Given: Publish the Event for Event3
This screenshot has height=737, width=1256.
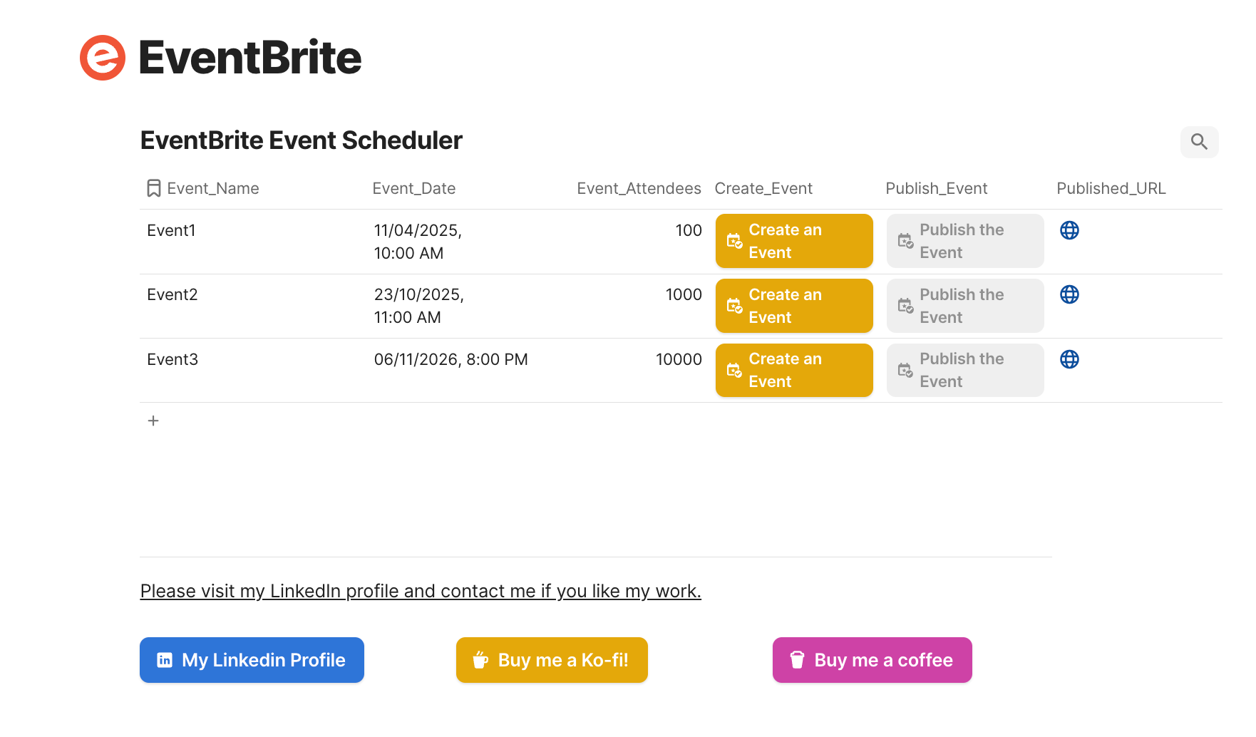Looking at the screenshot, I should [x=964, y=370].
